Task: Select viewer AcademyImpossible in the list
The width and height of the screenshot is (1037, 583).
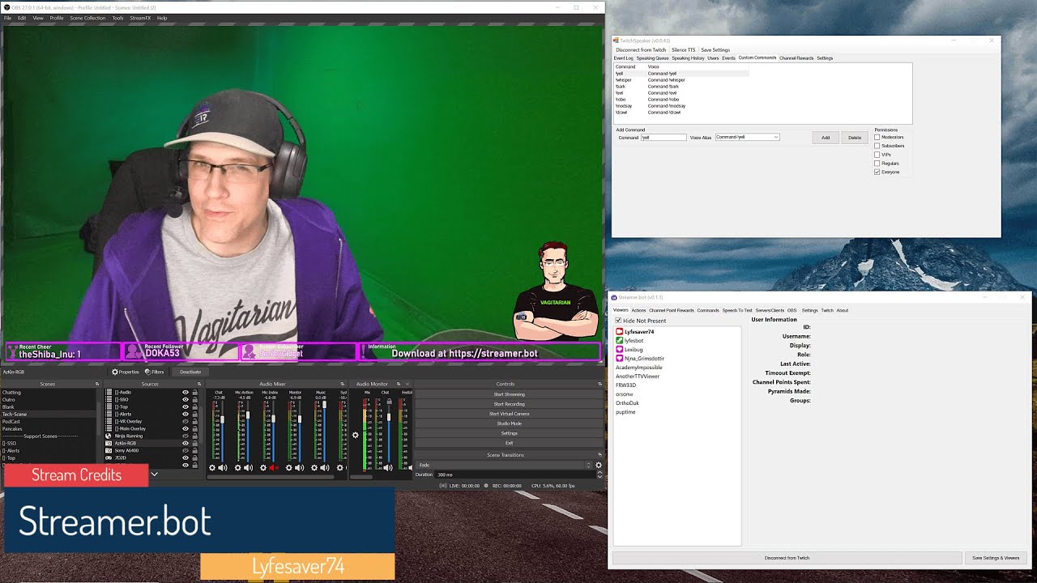Action: 639,368
